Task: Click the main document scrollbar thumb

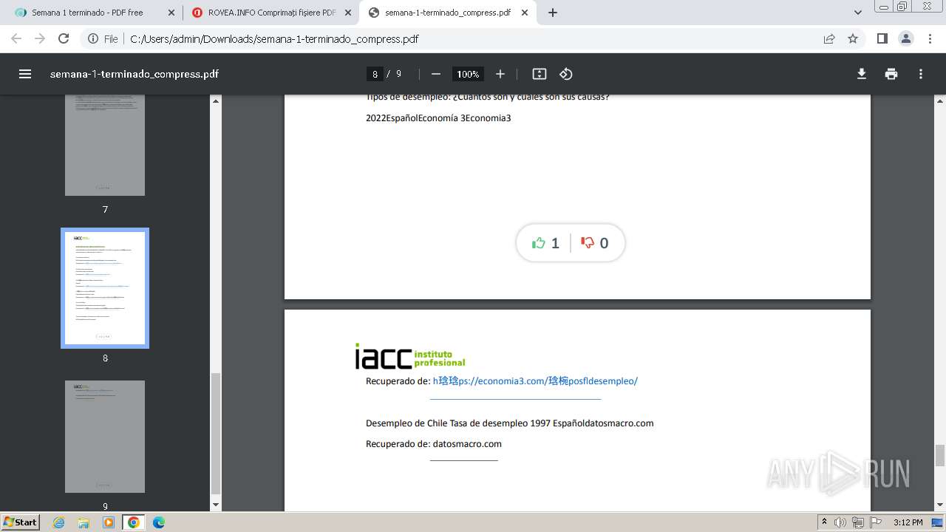Action: click(940, 456)
